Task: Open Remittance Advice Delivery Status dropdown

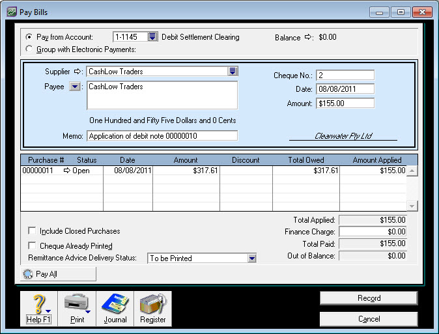Action: tap(252, 258)
